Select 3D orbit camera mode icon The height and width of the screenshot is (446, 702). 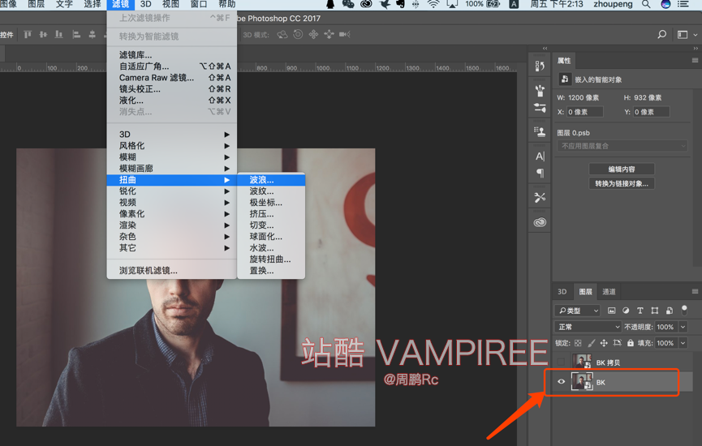tap(282, 34)
